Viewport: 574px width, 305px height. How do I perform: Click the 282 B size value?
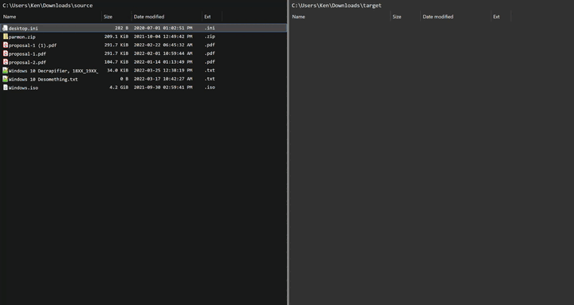tap(121, 28)
